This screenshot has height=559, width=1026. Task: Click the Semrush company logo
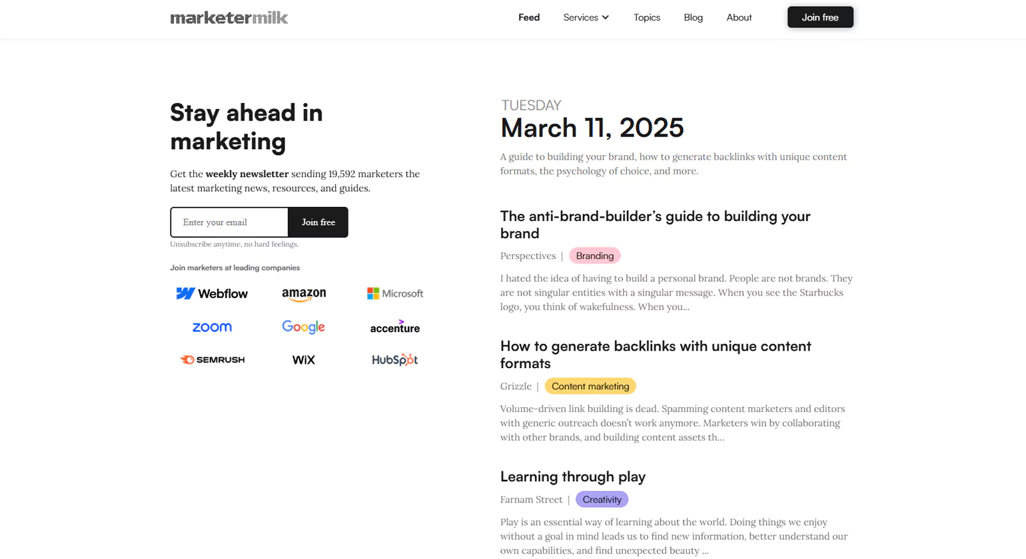213,360
